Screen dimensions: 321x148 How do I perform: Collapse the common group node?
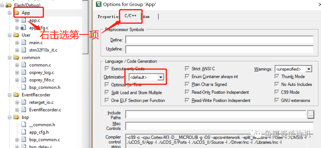9,58
